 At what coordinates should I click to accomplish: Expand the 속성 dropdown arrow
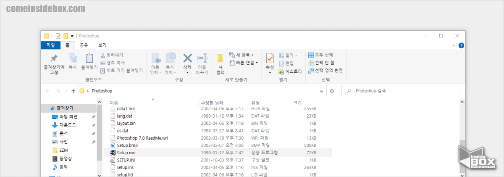pyautogui.click(x=270, y=73)
